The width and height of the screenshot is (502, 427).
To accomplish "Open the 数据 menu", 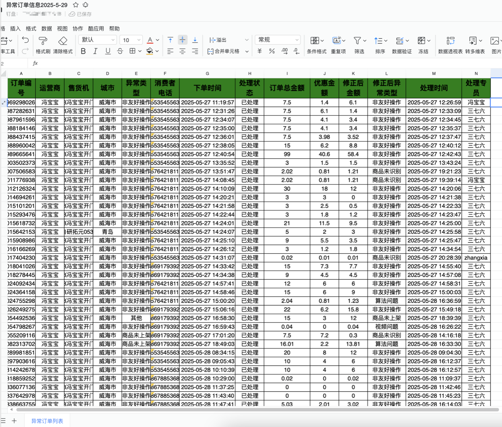I will (x=47, y=29).
